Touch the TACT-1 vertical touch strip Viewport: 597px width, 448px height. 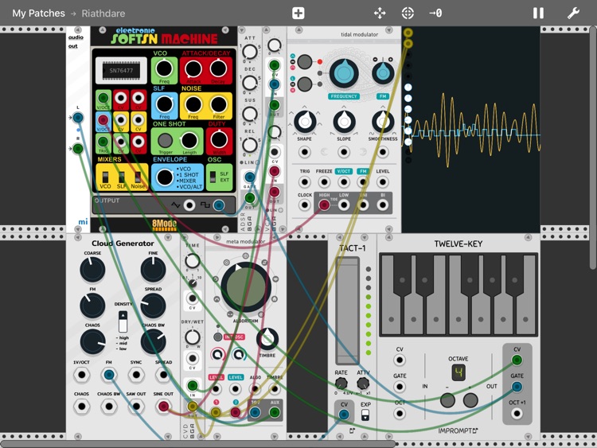pos(347,310)
